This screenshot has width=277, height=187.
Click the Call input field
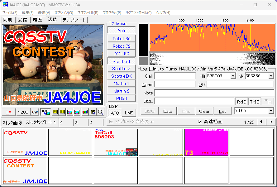175,76
